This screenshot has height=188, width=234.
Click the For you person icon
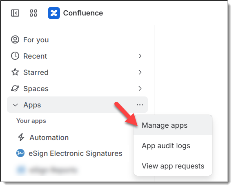pyautogui.click(x=15, y=40)
